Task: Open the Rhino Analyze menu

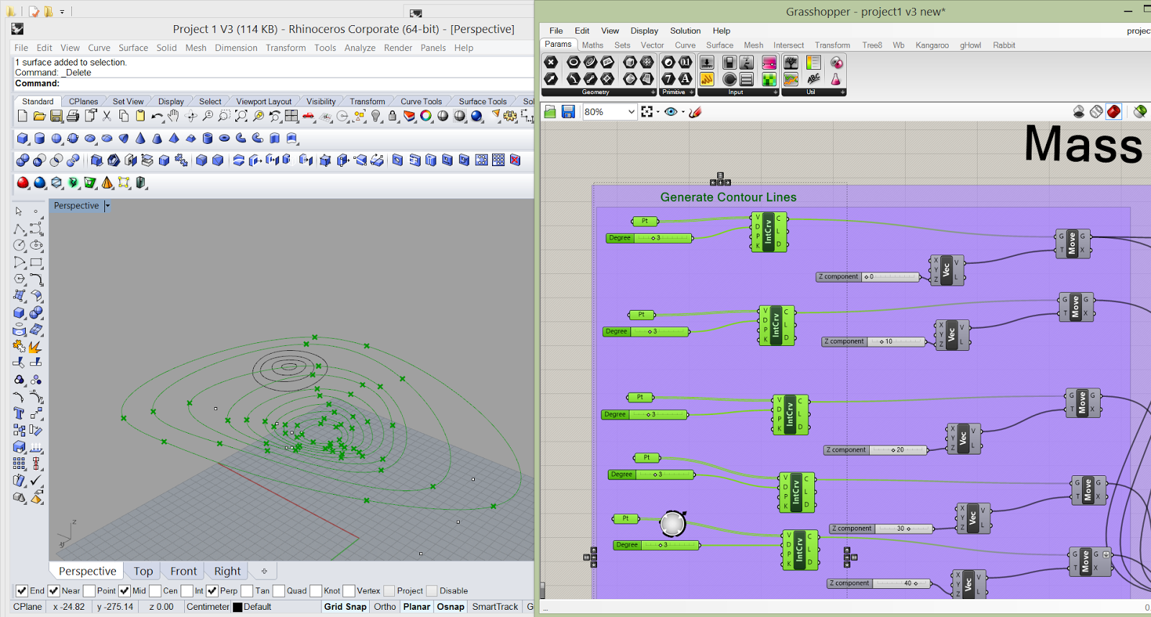Action: 360,48
